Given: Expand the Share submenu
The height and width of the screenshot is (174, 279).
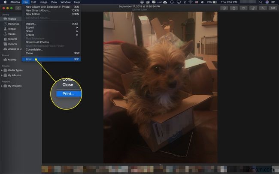Looking at the screenshot, I should coord(51,31).
